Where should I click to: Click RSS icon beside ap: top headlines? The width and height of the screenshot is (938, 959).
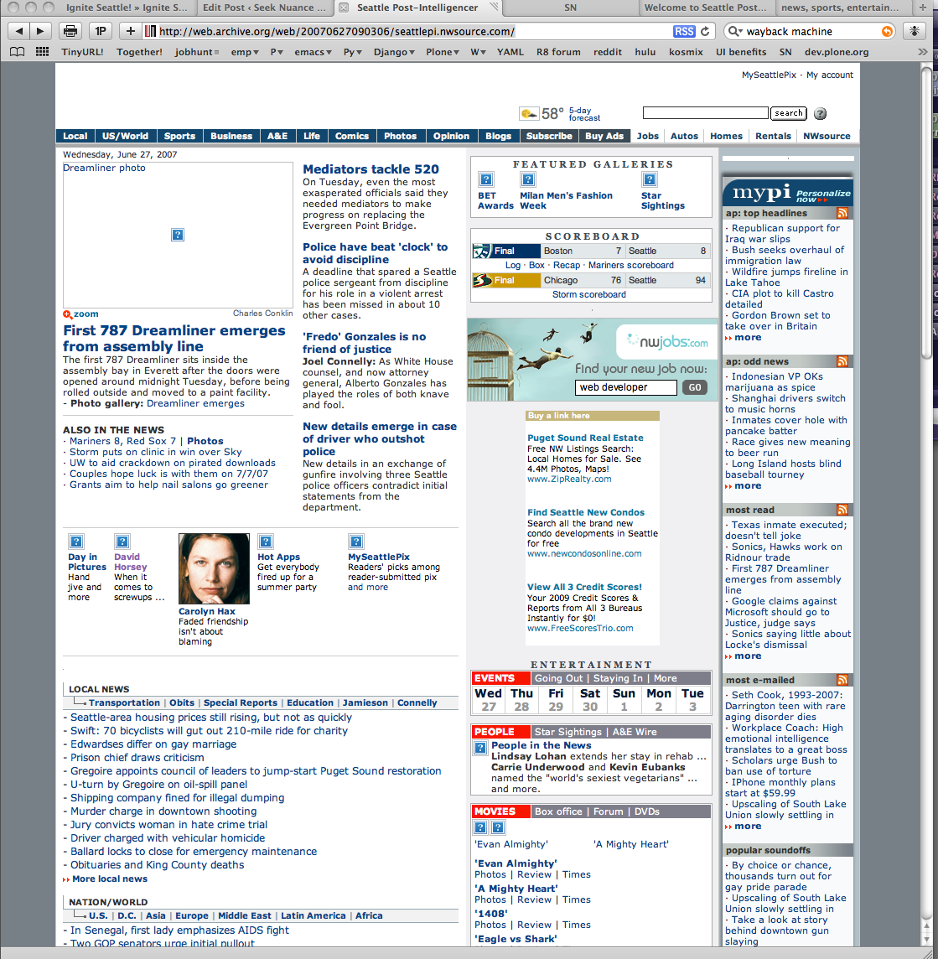pyautogui.click(x=842, y=213)
